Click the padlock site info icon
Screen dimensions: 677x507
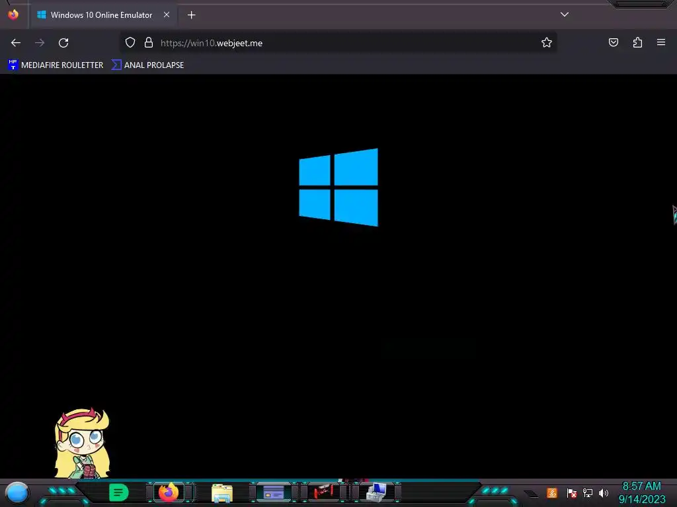[149, 42]
